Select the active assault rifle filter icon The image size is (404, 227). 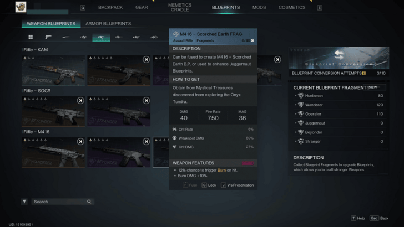tap(101, 37)
